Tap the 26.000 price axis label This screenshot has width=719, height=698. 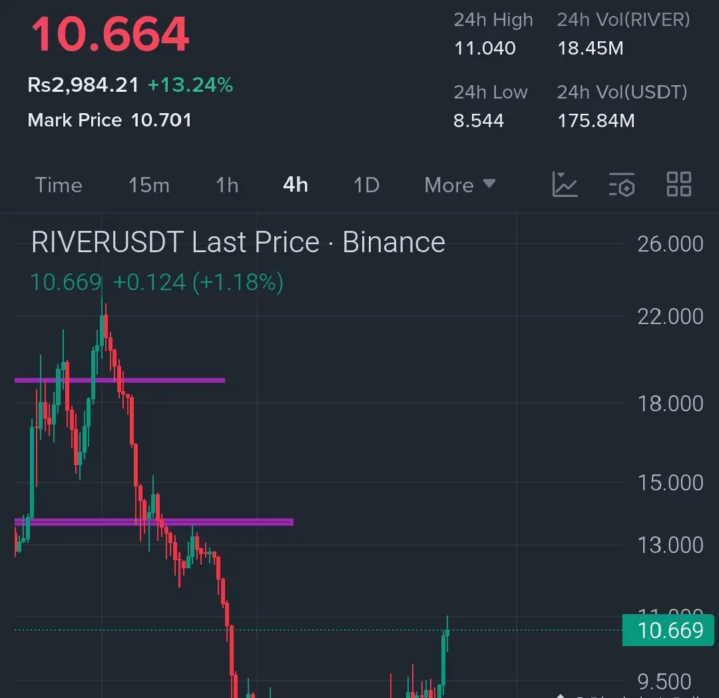670,244
